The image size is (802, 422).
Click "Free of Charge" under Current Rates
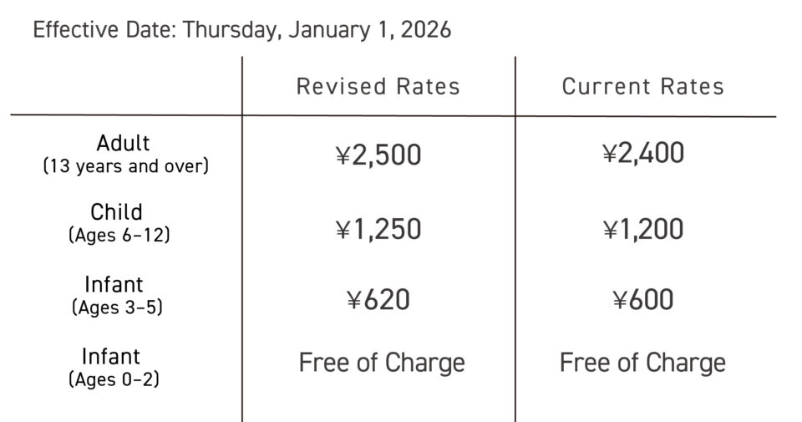tap(642, 363)
